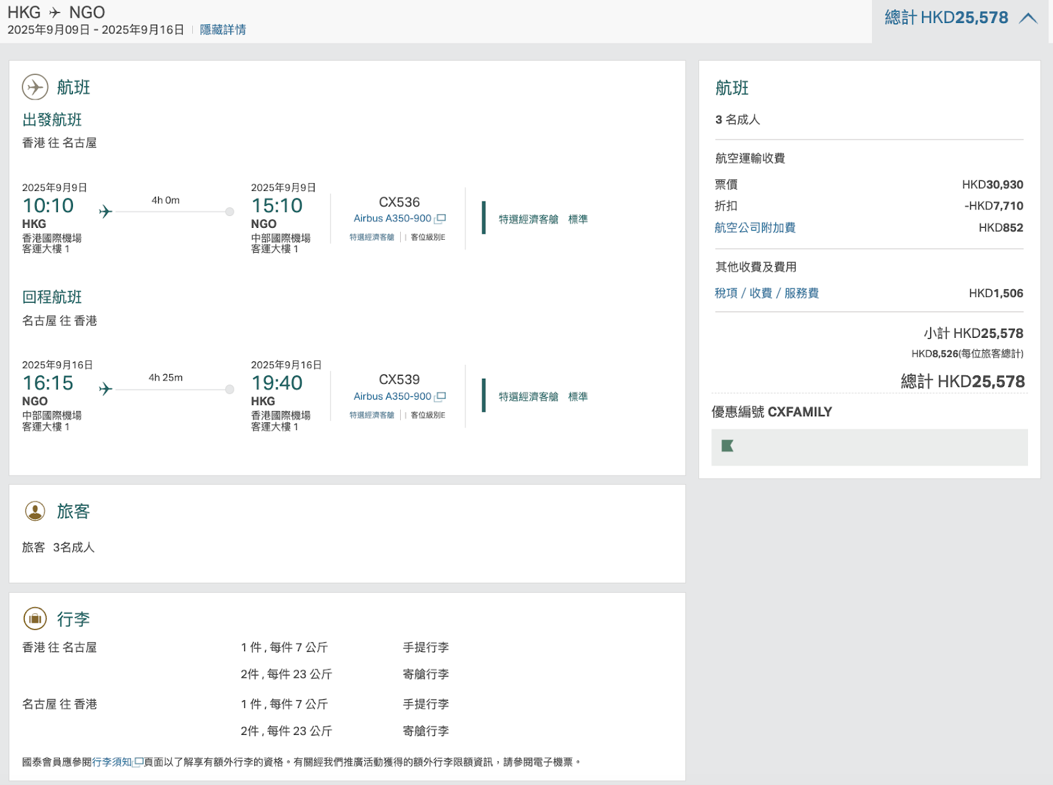Click the 4h 25m flight duration
Screen dimensions: 1053x785
165,377
